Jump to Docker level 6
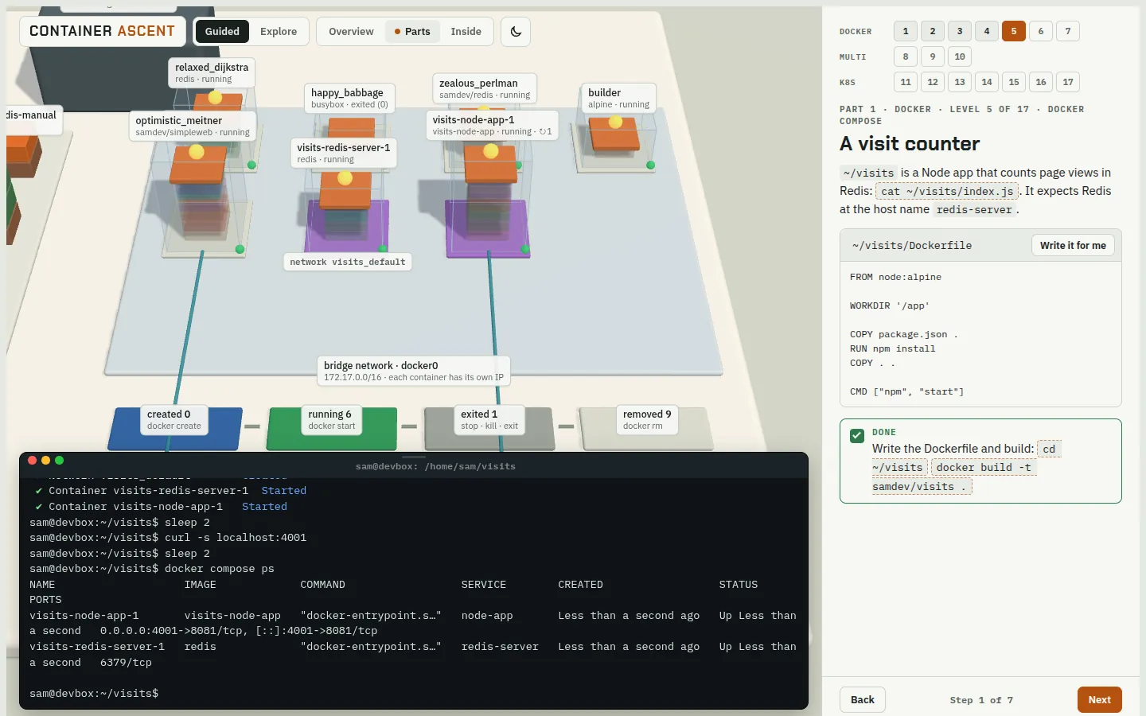Viewport: 1146px width, 716px height. tap(1041, 31)
